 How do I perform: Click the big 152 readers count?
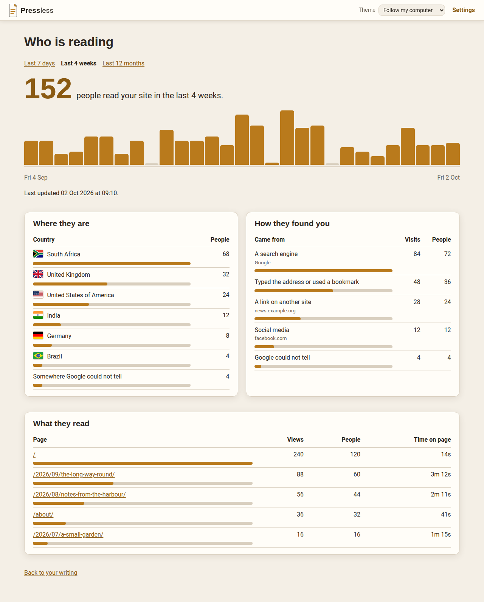(48, 89)
